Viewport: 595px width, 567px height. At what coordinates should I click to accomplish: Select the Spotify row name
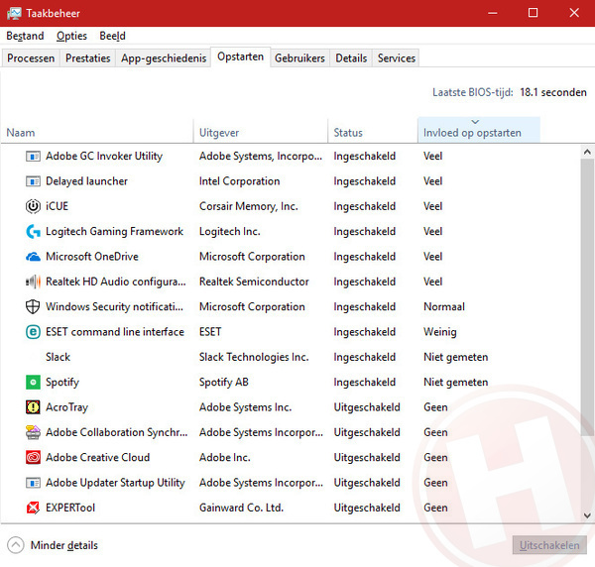pyautogui.click(x=62, y=383)
